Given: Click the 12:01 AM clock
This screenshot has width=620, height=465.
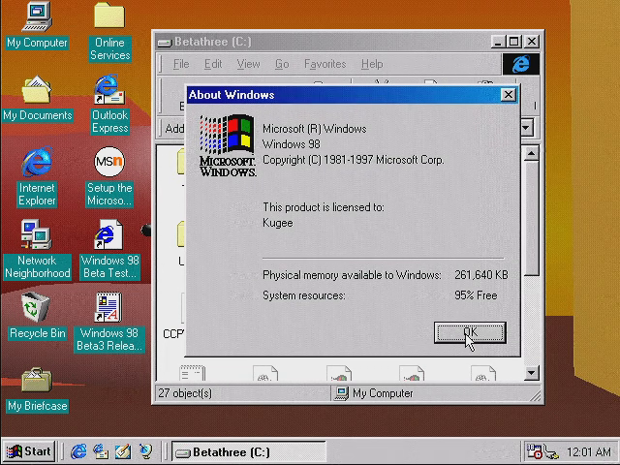Looking at the screenshot, I should 589,451.
